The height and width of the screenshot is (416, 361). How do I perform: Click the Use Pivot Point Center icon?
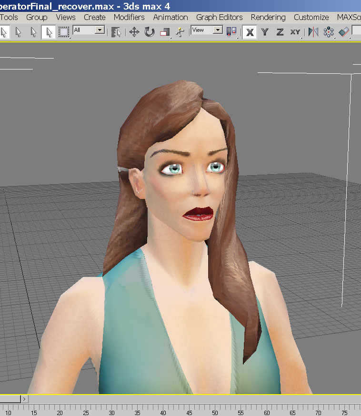pyautogui.click(x=231, y=32)
